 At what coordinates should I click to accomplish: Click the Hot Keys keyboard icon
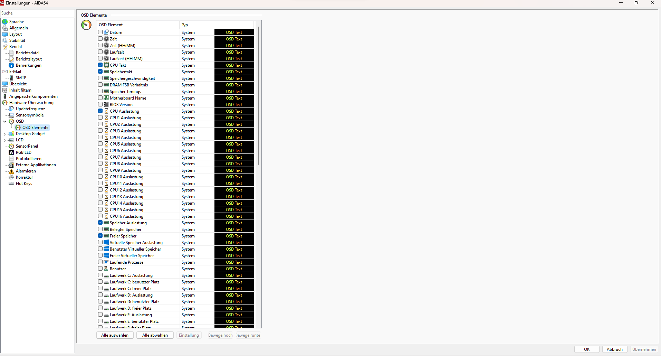11,184
